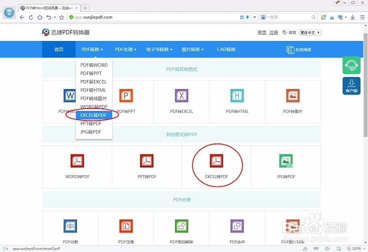Select the PDF合并 merge icon
Image resolution: width=368 pixels, height=252 pixels.
point(237,226)
